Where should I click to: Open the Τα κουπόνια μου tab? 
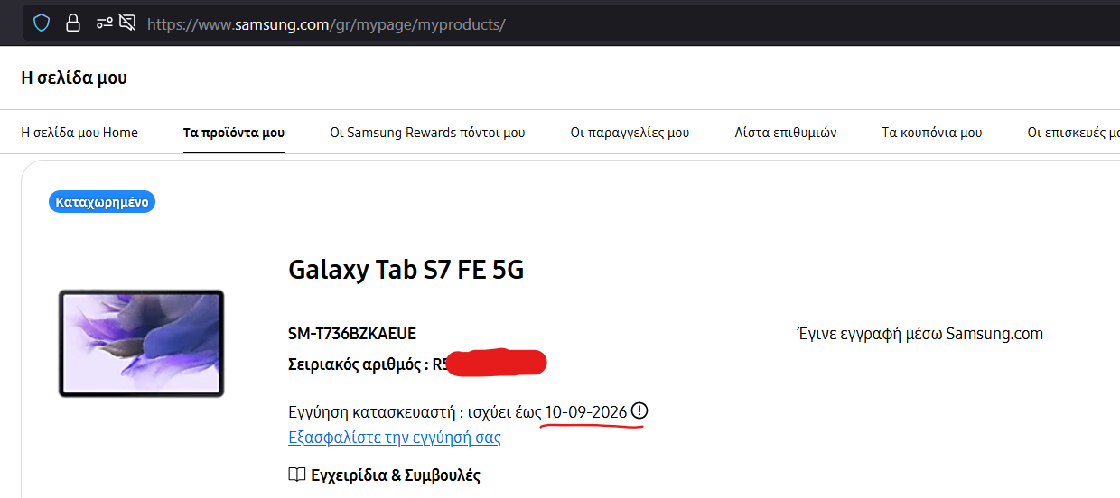(x=932, y=133)
